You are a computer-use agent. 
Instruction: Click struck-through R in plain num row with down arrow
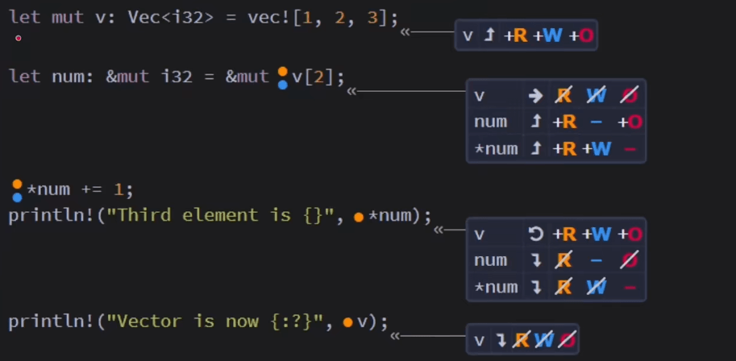[563, 260]
